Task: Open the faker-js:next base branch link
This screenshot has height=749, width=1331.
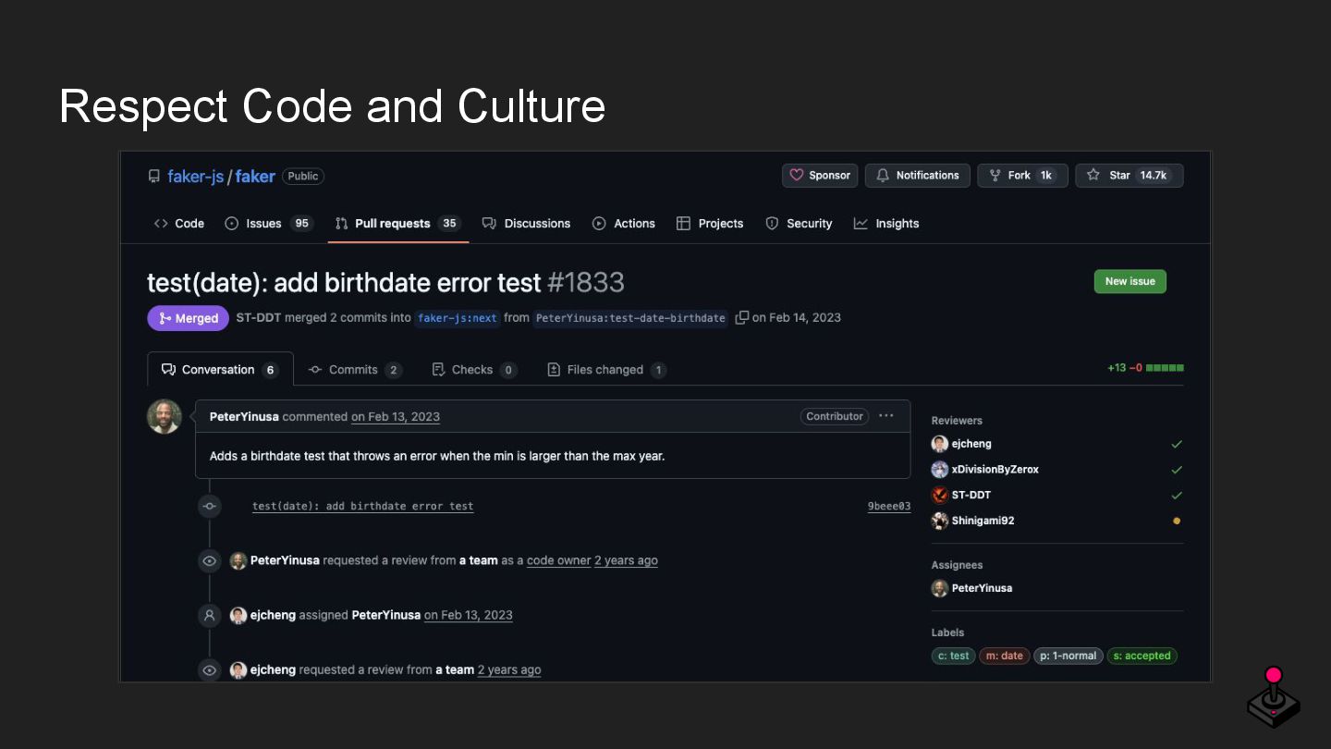Action: 458,318
